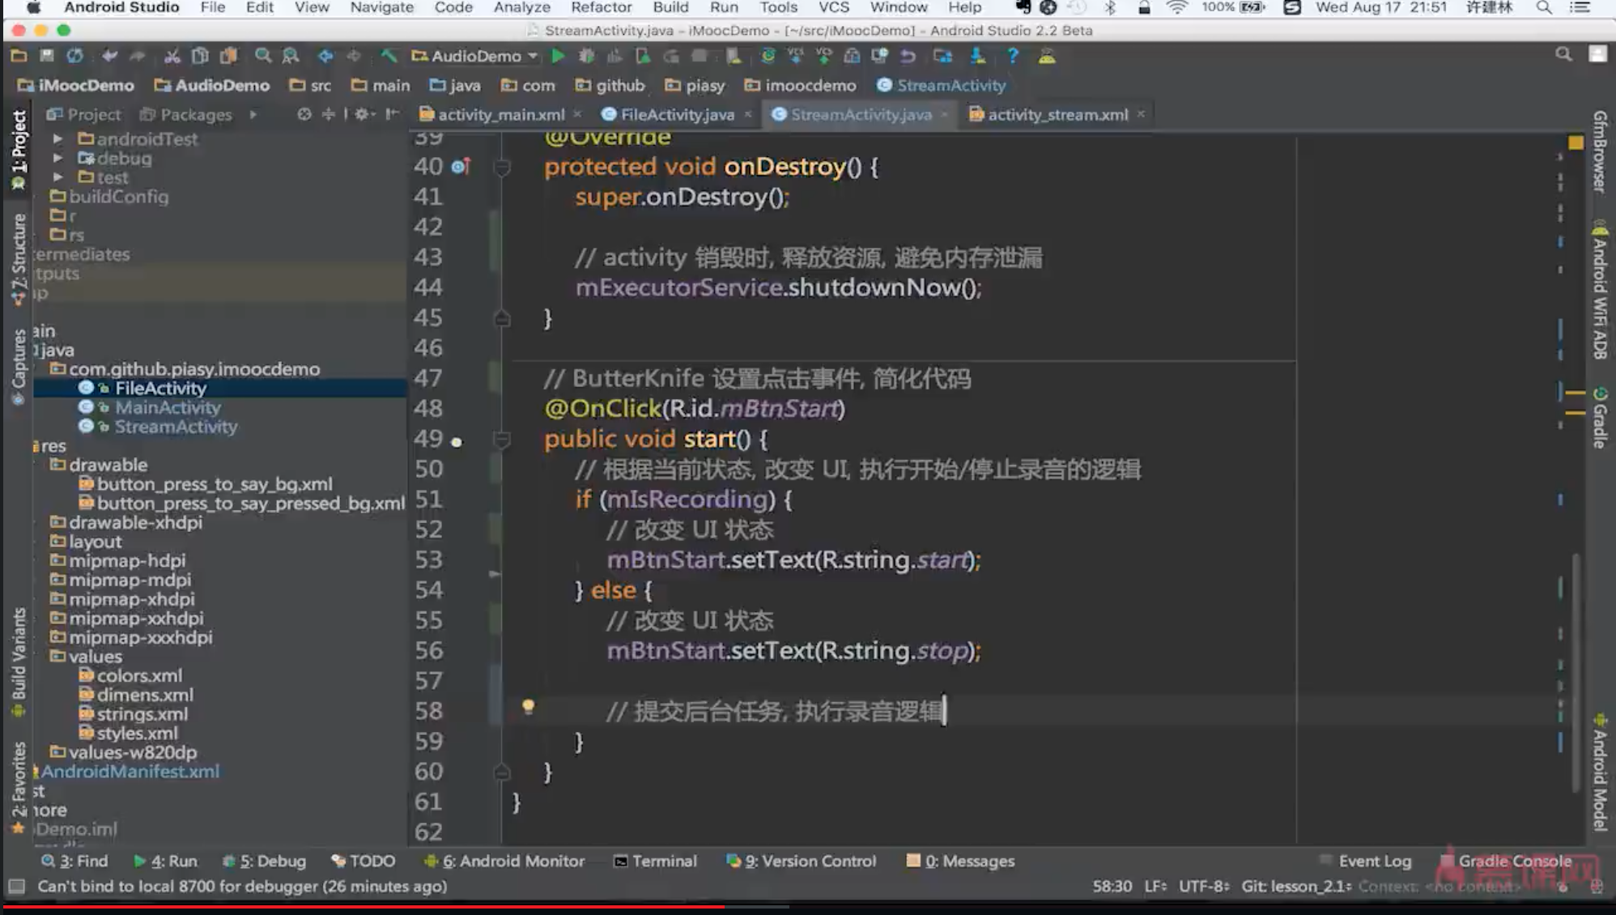Run the AudioDemo configuration
1616x915 pixels.
559,56
